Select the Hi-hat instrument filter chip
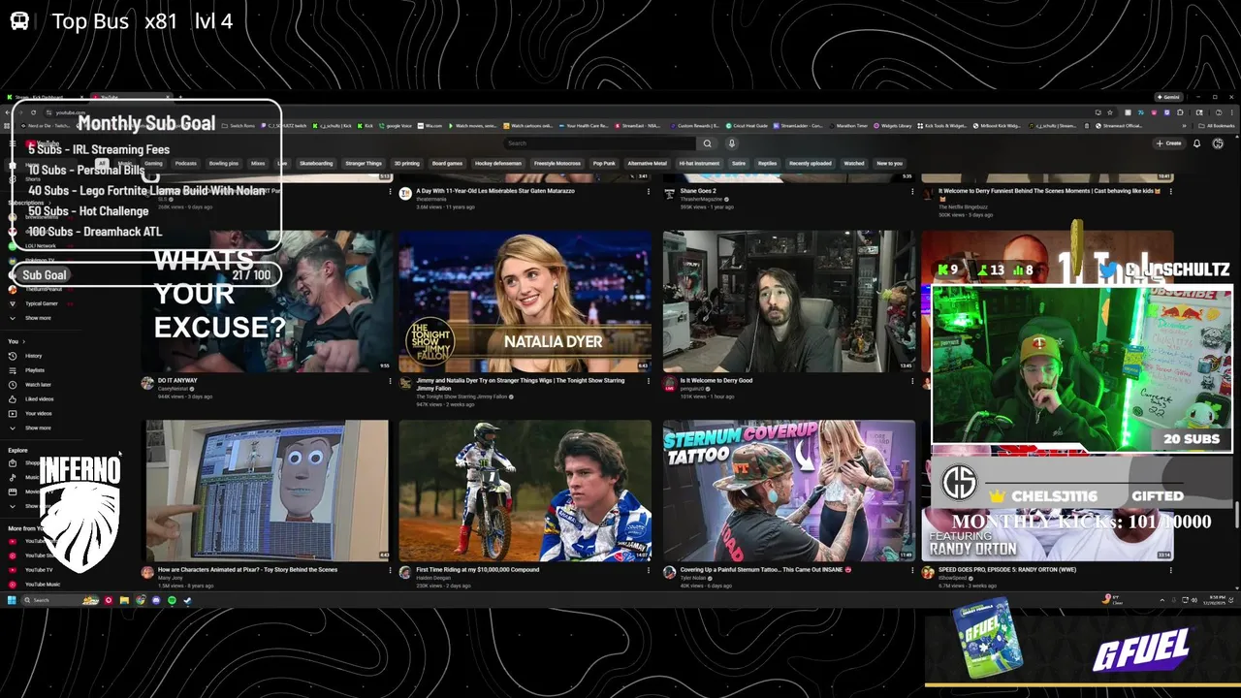 click(699, 163)
